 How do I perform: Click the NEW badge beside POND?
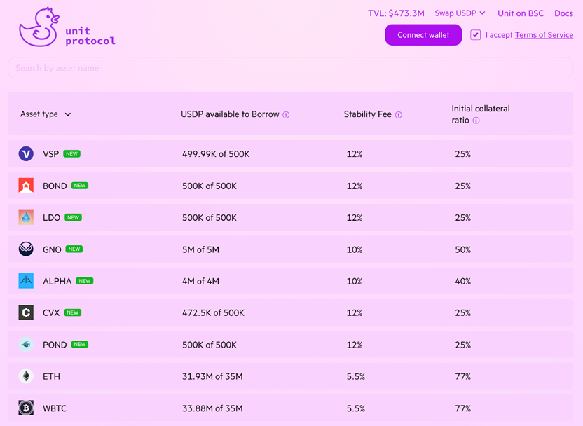[x=80, y=345]
